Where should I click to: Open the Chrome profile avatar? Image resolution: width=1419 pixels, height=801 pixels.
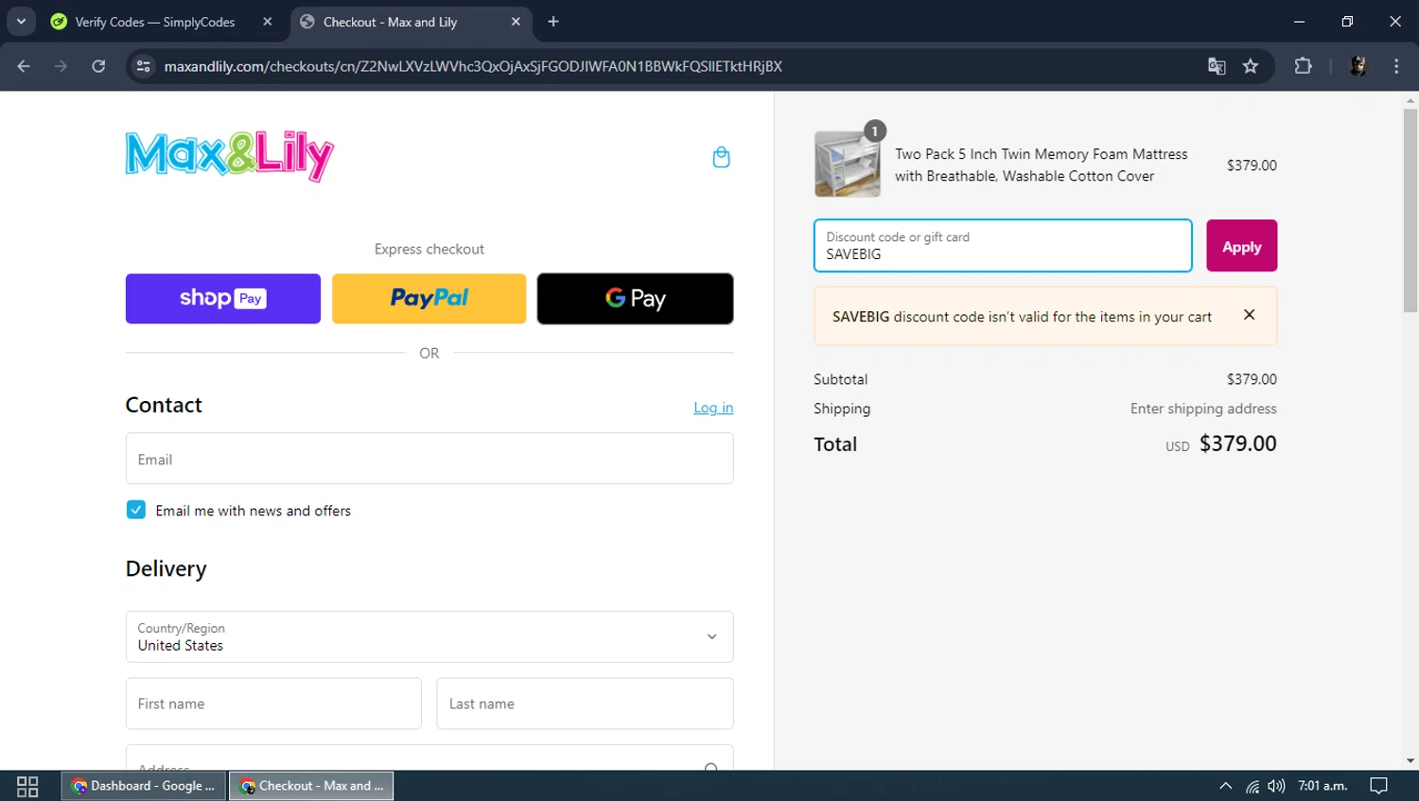tap(1358, 66)
